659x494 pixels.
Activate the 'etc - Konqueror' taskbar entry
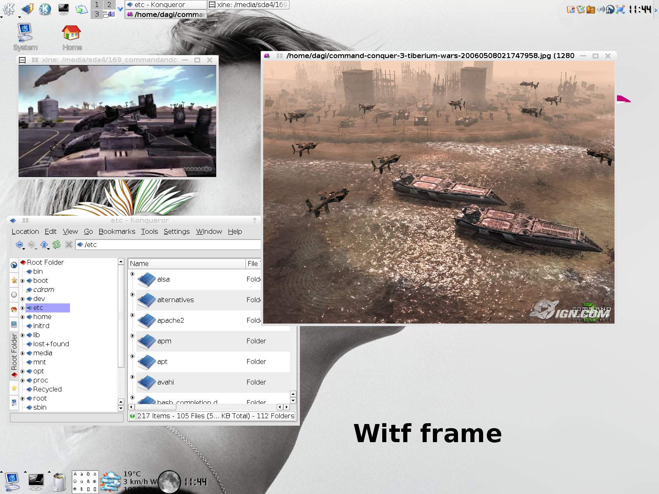[x=166, y=5]
